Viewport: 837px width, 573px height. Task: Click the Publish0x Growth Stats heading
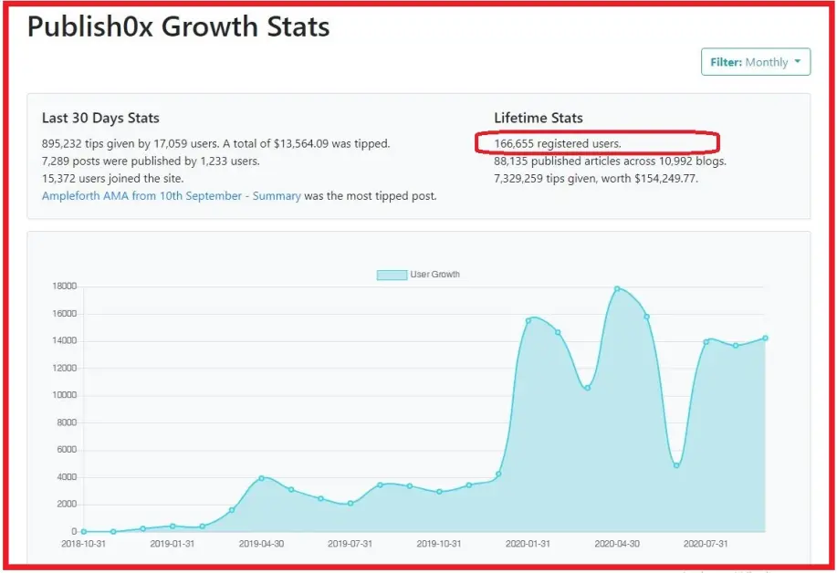(178, 26)
